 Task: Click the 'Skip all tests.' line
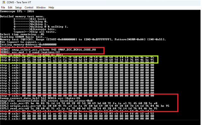(x=35, y=32)
